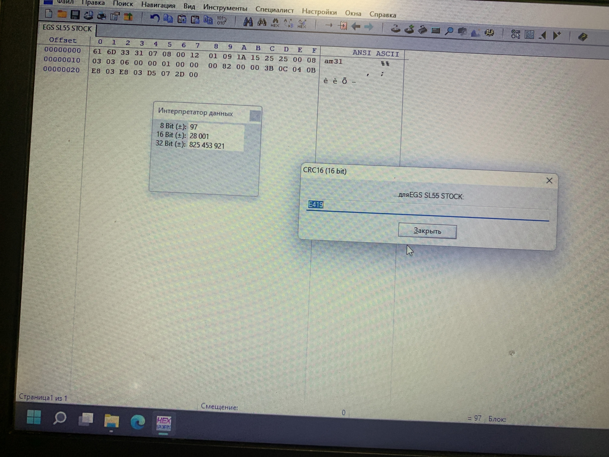Click the binoculars HEX find icon
Image resolution: width=609 pixels, height=457 pixels.
[275, 23]
